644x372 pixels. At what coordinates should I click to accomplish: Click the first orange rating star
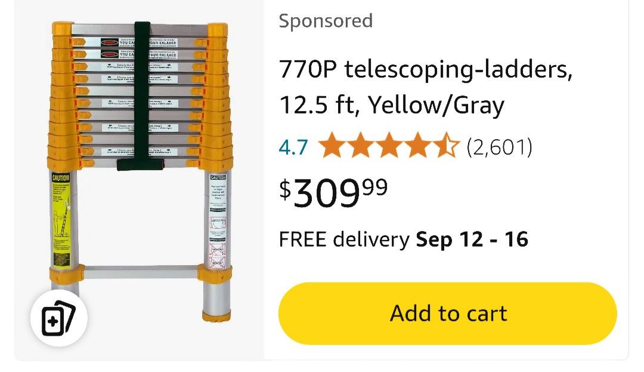pyautogui.click(x=332, y=146)
